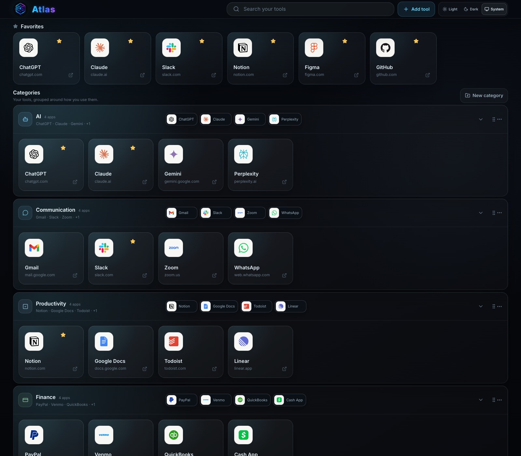The image size is (521, 456).
Task: Click the Todoist logo on its card
Action: click(174, 341)
